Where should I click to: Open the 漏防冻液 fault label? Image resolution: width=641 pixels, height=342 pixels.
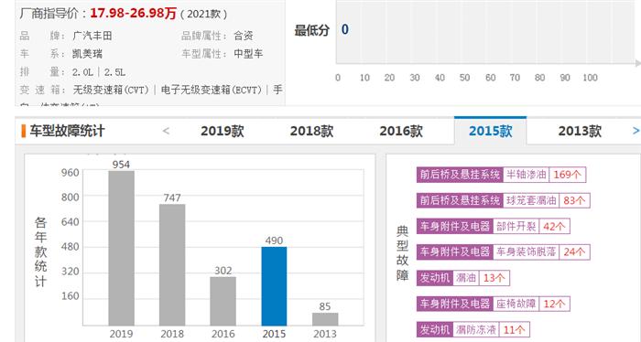click(476, 329)
